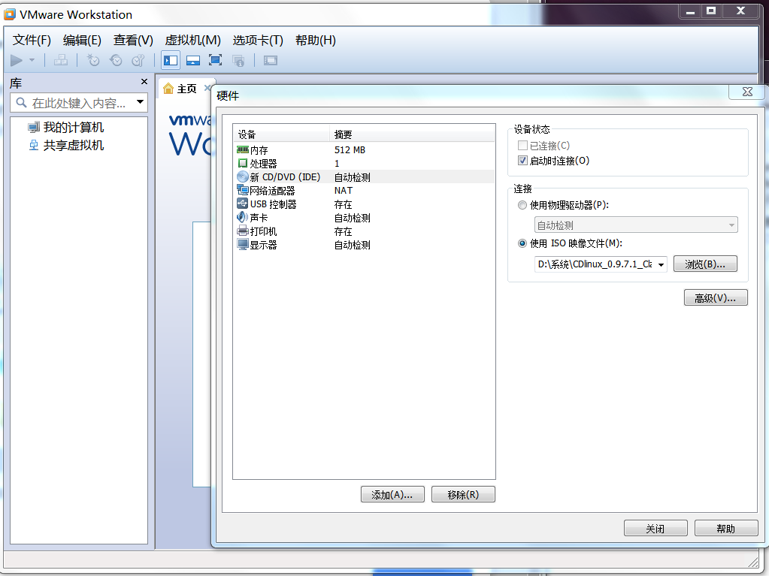Select 使用物理驱动器(P) radio button

[x=522, y=205]
